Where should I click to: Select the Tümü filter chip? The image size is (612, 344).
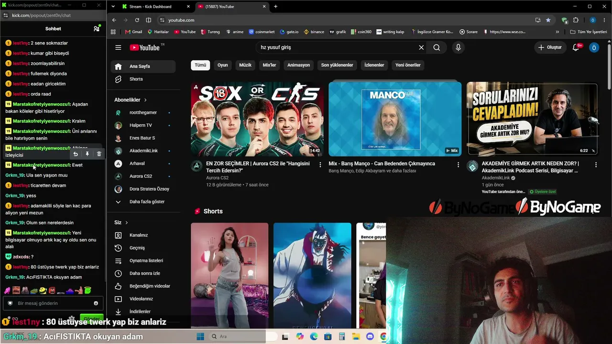(x=200, y=65)
